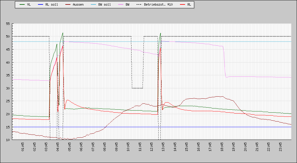Click the dashed Betriebszst. legend swatch

139,5
